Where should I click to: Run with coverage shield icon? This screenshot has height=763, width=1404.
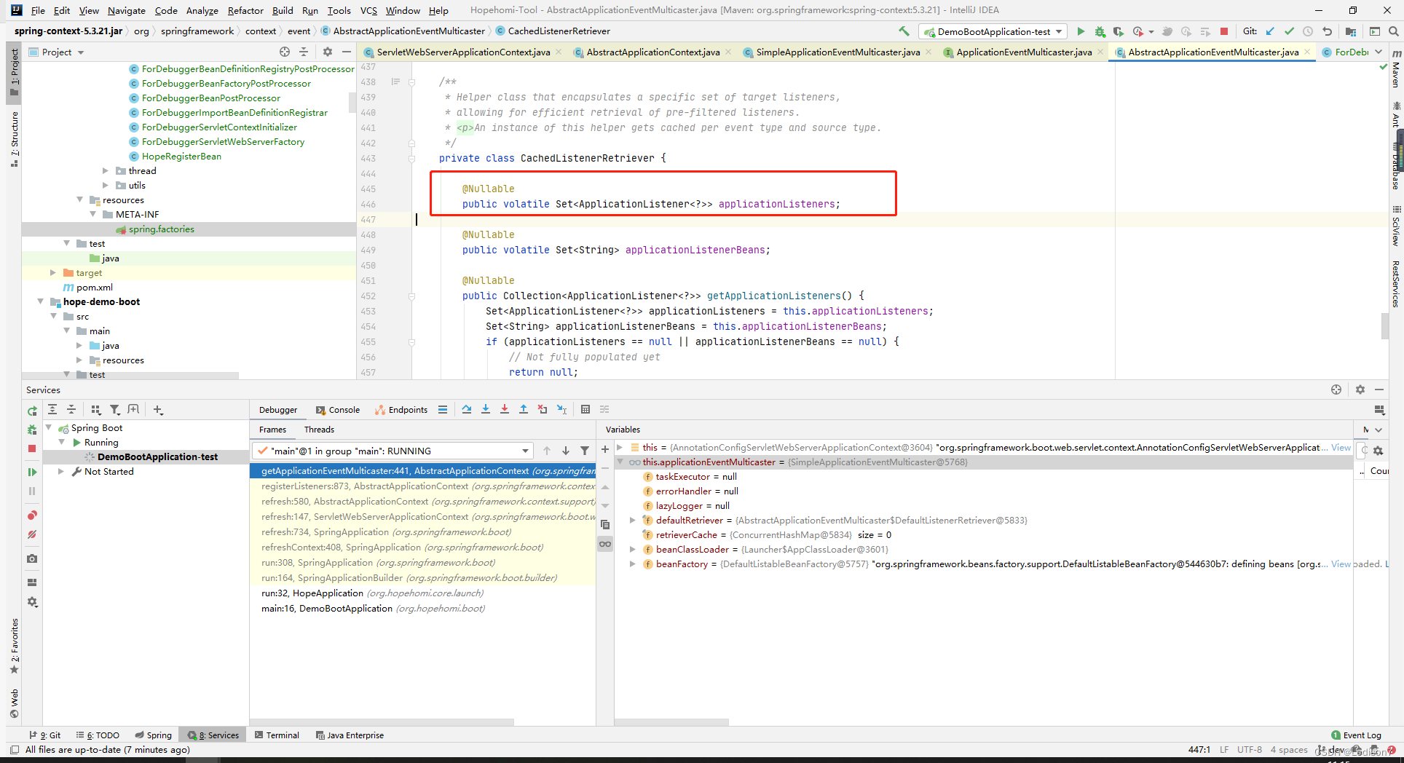click(x=1119, y=31)
